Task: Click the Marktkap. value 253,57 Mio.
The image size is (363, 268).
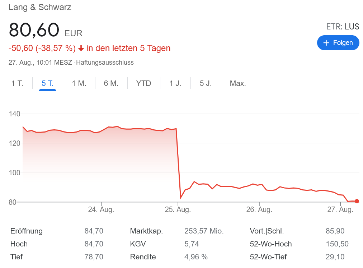Action: click(x=204, y=231)
